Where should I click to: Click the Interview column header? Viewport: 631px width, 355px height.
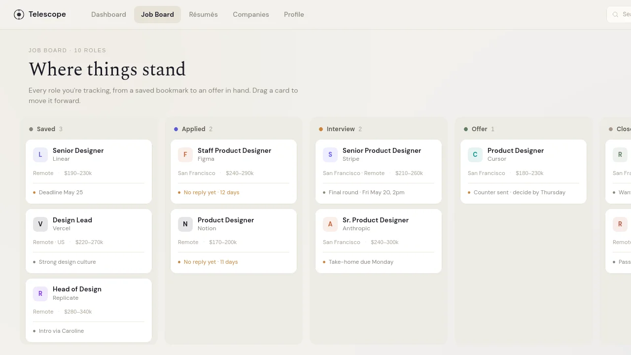point(341,129)
